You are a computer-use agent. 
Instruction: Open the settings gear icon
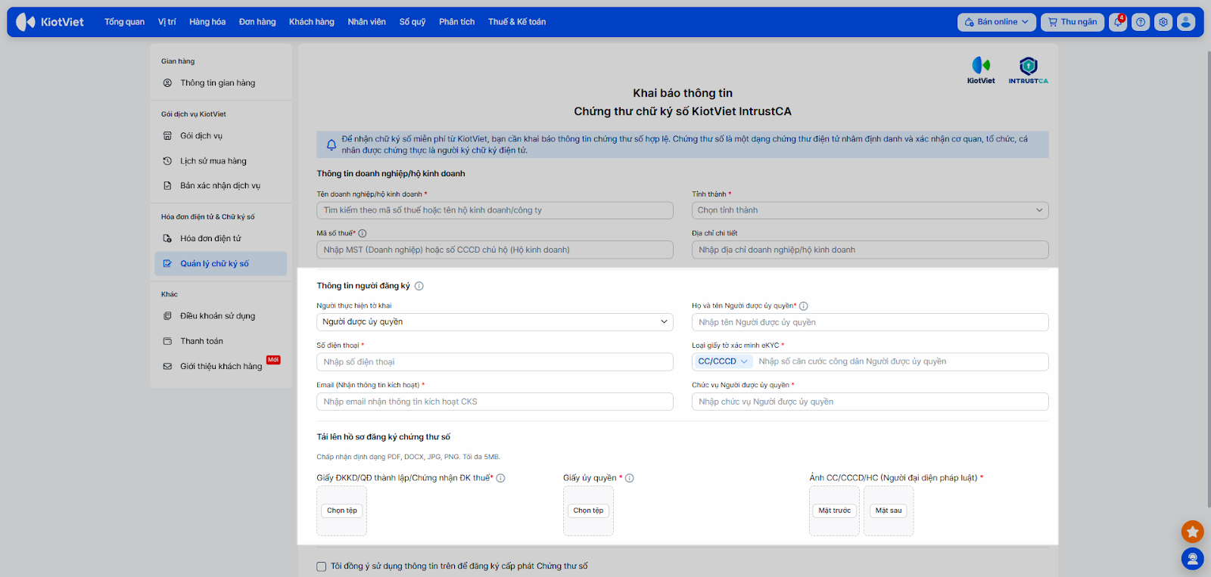(1163, 22)
